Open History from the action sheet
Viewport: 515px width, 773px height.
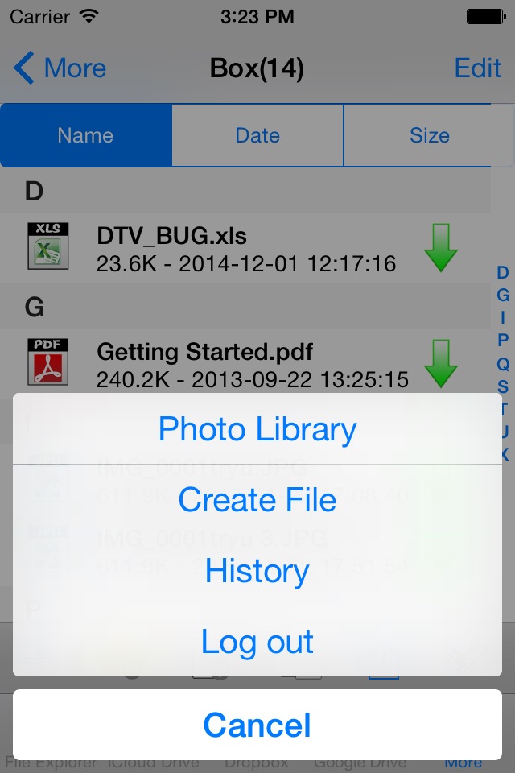point(257,571)
